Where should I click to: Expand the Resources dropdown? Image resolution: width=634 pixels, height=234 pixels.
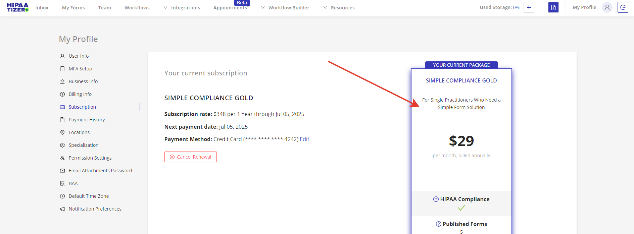pyautogui.click(x=339, y=8)
